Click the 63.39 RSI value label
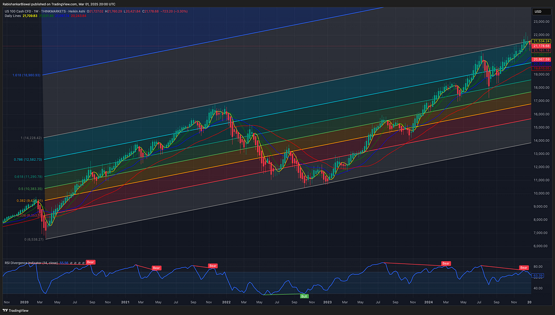 click(x=538, y=276)
